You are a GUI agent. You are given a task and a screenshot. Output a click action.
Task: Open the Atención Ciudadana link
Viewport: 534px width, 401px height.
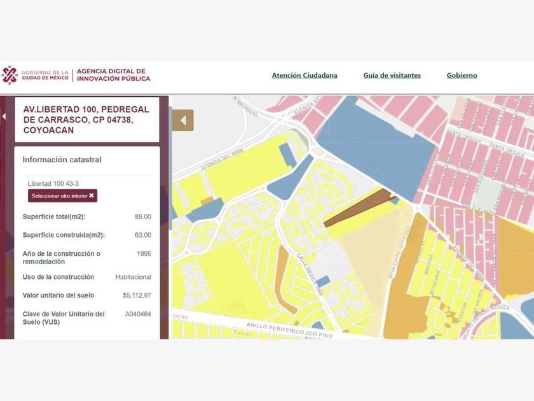[x=305, y=75]
